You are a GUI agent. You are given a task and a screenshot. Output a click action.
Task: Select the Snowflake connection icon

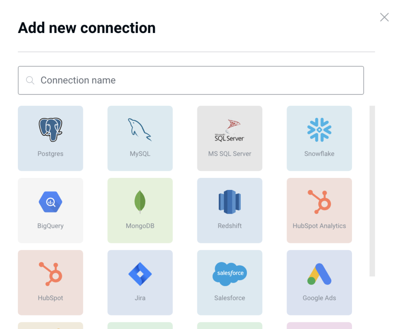pyautogui.click(x=319, y=129)
